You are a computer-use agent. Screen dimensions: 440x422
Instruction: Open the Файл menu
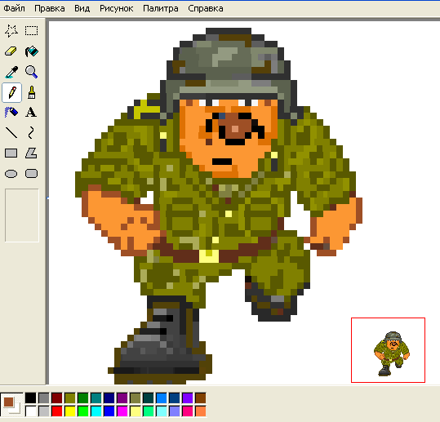coord(14,8)
